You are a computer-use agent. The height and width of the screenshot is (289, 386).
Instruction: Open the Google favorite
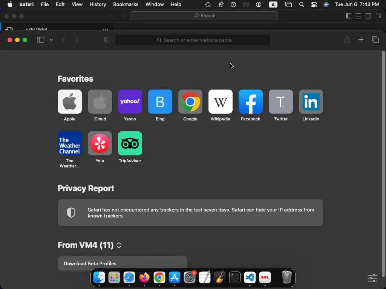pyautogui.click(x=190, y=102)
